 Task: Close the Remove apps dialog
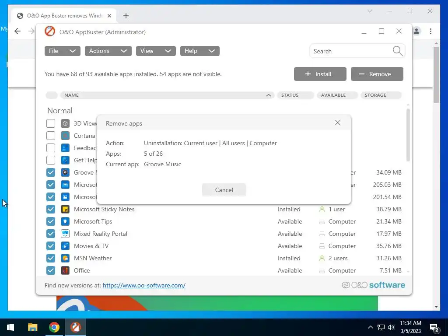338,122
